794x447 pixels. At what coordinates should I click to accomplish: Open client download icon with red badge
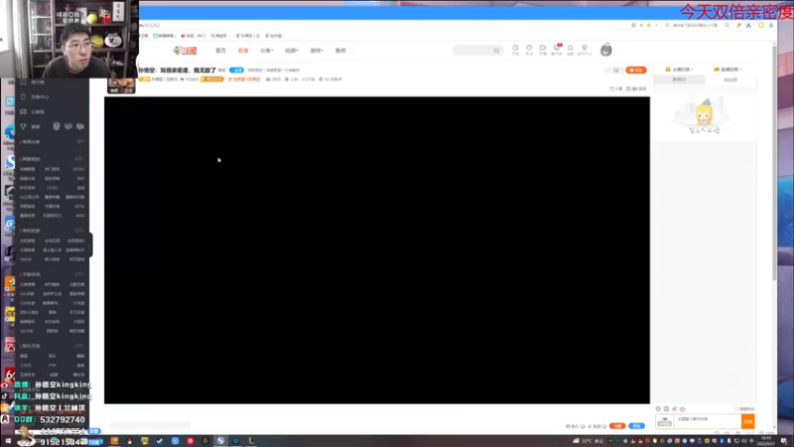(557, 50)
